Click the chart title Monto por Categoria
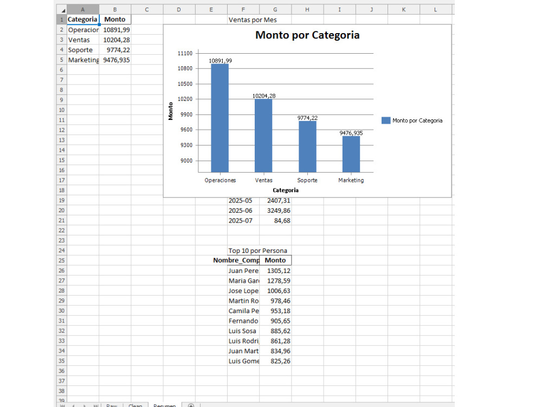The width and height of the screenshot is (542, 407). pyautogui.click(x=307, y=35)
